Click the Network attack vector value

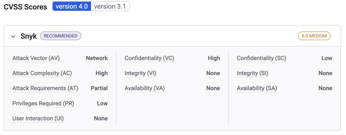(x=97, y=58)
